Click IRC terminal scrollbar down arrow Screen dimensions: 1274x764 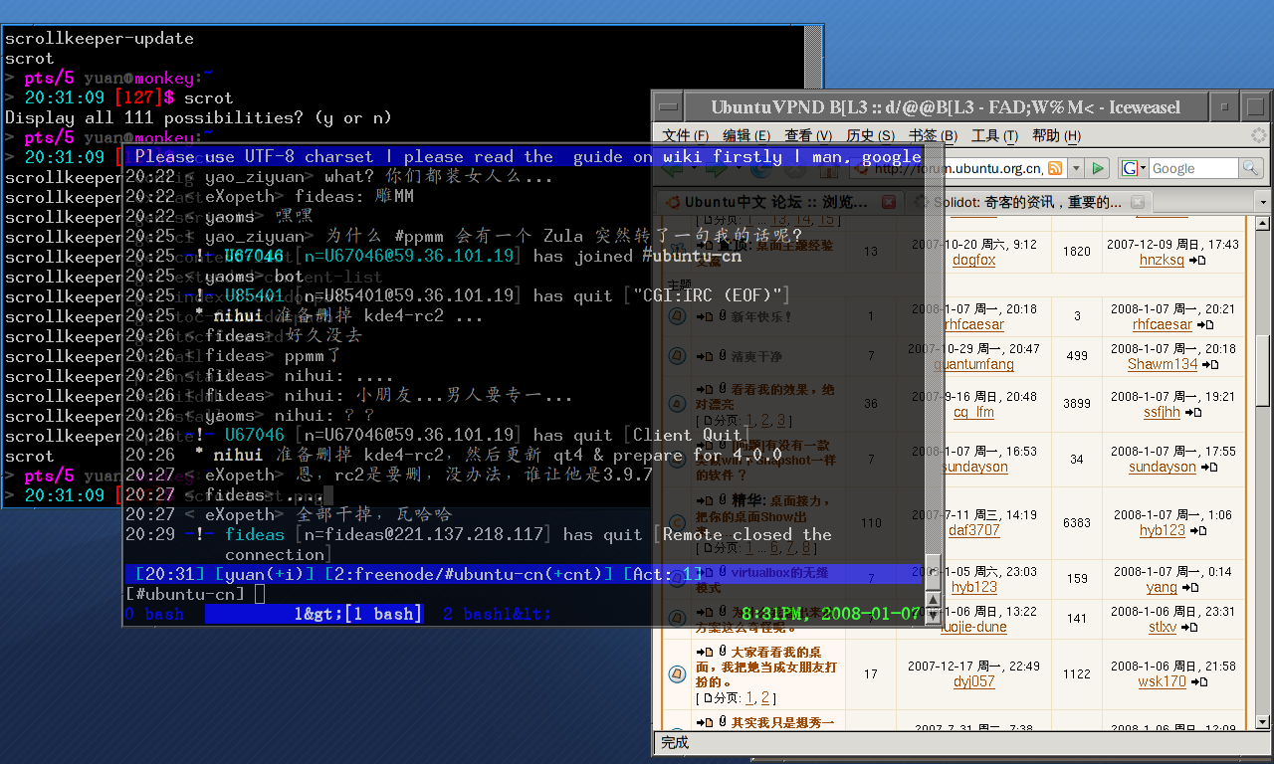933,616
